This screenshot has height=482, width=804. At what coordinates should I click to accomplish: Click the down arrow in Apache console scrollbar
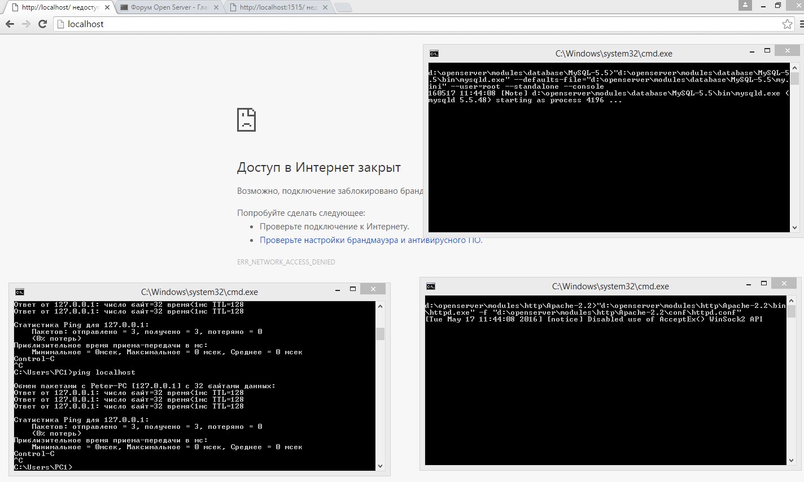point(791,461)
